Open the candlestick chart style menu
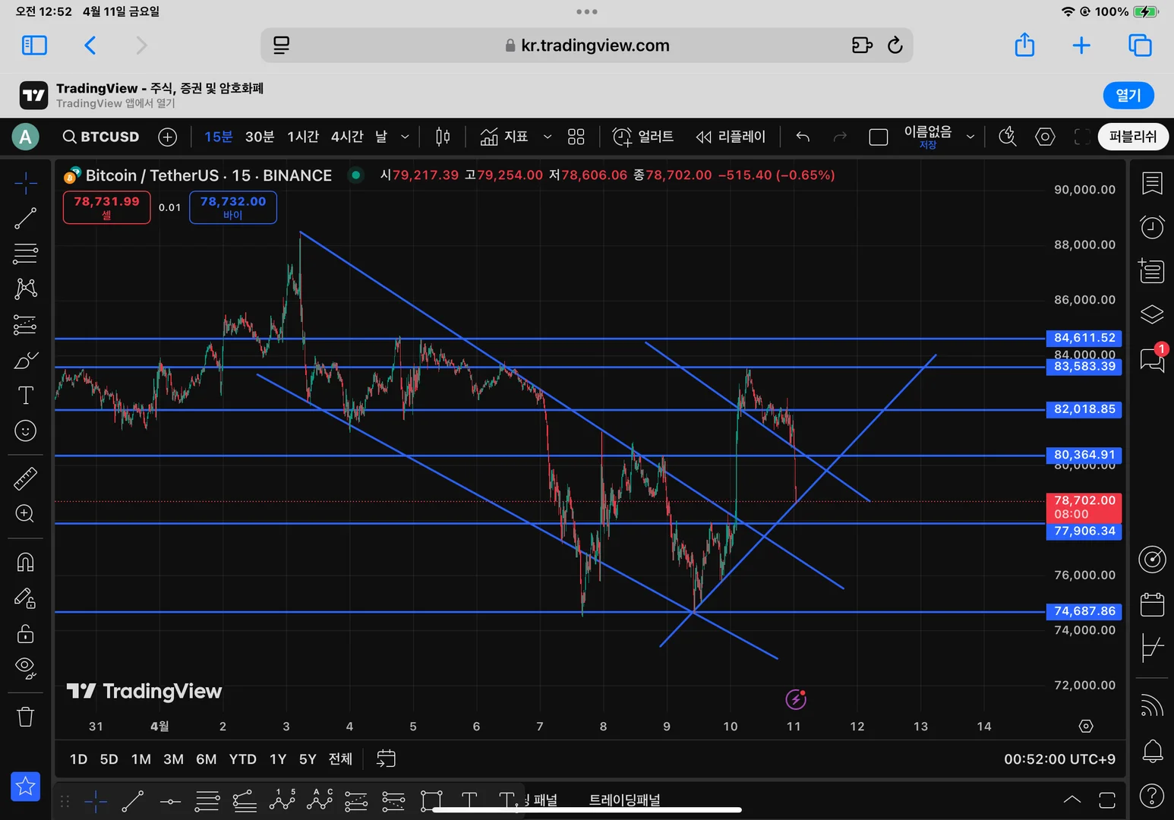 [443, 137]
